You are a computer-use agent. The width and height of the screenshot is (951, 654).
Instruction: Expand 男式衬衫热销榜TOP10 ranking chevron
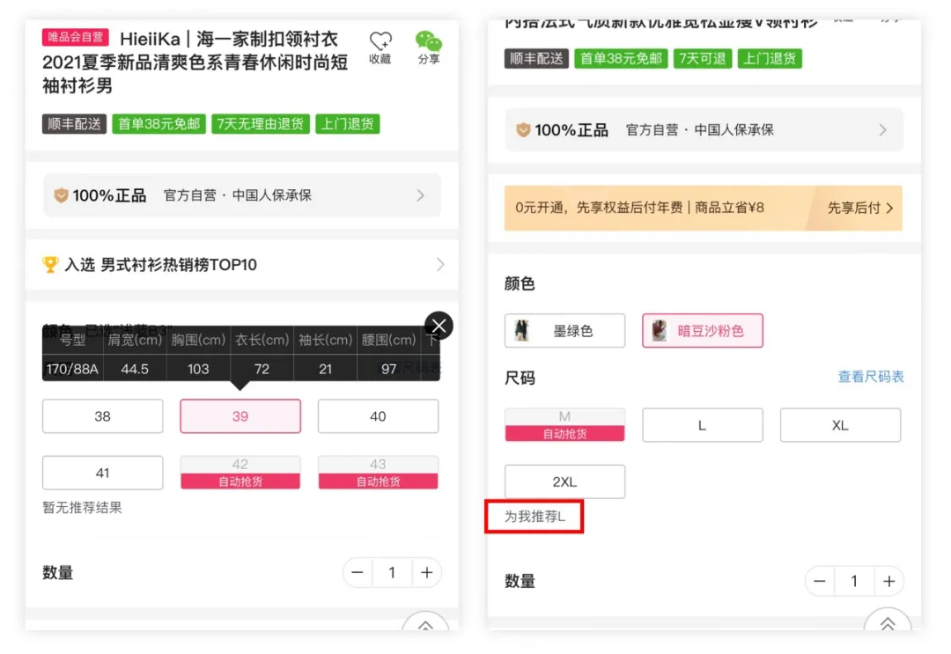(440, 264)
